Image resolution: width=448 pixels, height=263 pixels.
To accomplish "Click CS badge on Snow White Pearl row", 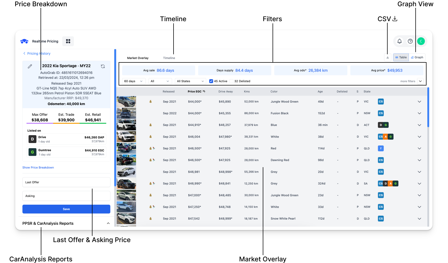I will coord(381,219).
